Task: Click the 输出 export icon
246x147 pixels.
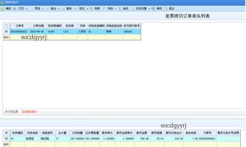Action: coord(47,8)
